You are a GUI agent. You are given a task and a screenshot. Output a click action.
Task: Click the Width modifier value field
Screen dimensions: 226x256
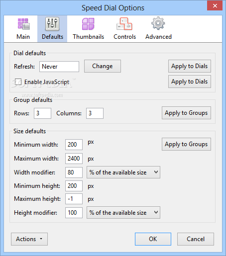click(x=74, y=172)
